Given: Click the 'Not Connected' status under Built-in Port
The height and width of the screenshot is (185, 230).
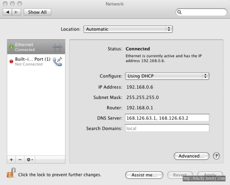Looking at the screenshot, I should 29,64.
